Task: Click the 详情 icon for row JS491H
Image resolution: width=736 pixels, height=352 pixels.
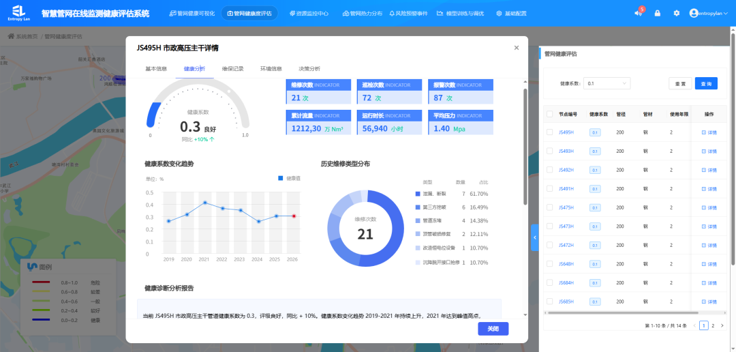Action: 703,189
